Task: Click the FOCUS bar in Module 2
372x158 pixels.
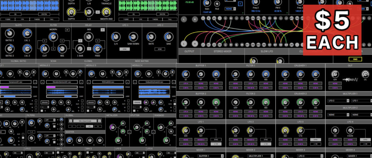Action: point(62,87)
